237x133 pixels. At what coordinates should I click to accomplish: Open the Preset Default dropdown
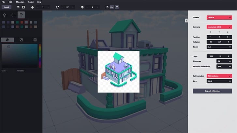tap(219, 17)
